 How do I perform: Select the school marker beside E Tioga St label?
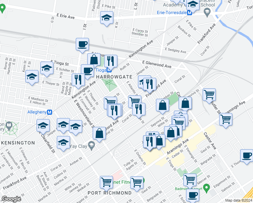47,68
